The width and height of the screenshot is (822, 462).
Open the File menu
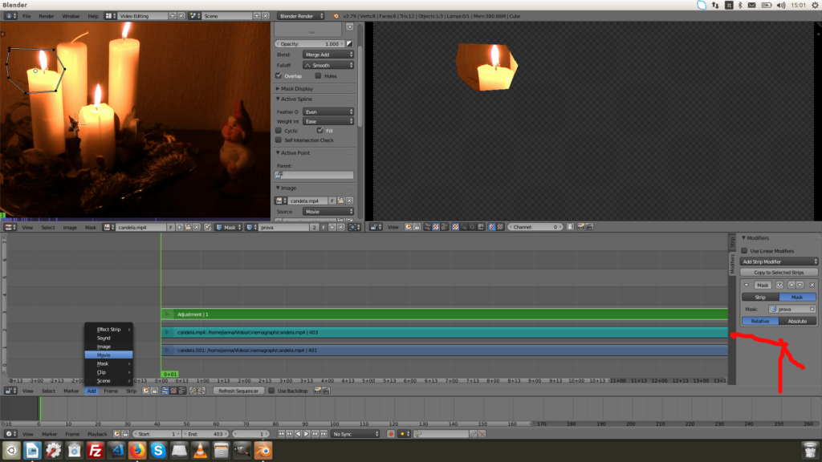(26, 16)
